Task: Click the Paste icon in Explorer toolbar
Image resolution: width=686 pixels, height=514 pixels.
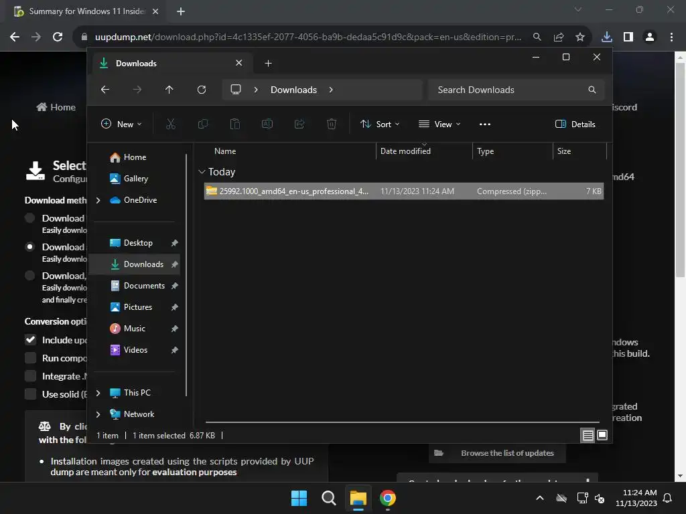Action: coord(235,124)
